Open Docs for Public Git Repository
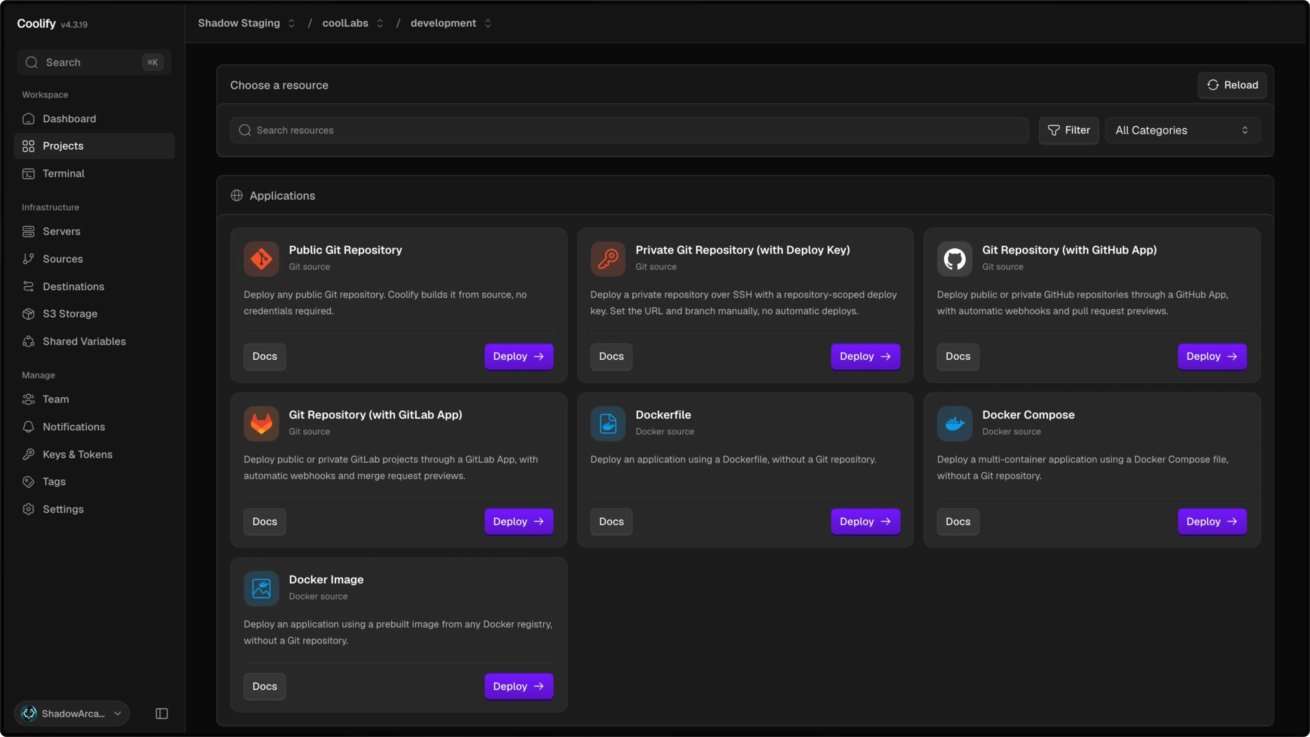 (x=264, y=356)
